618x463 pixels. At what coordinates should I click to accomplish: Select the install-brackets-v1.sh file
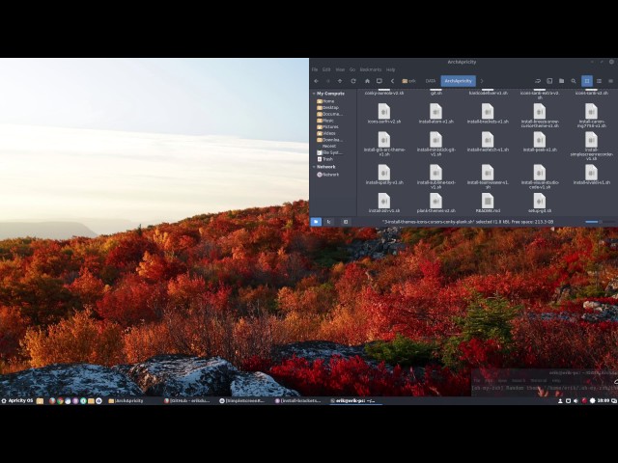point(488,114)
